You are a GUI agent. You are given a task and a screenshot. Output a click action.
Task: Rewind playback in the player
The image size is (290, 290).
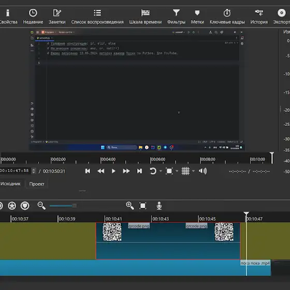point(101,171)
